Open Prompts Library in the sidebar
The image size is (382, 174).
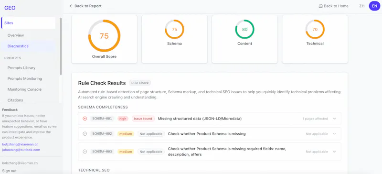point(21,68)
